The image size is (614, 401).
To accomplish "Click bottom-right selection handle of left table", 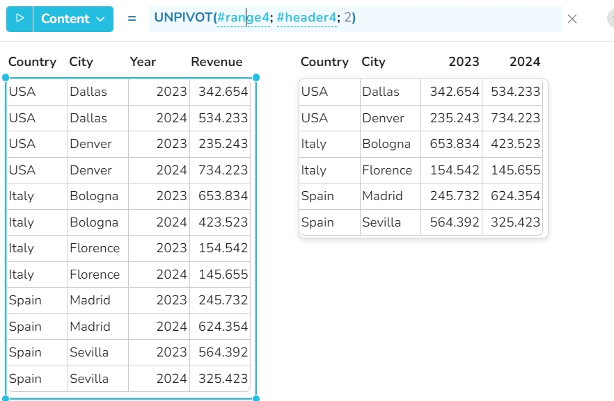I will 256,399.
